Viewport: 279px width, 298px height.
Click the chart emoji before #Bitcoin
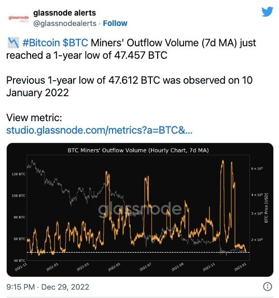point(13,43)
